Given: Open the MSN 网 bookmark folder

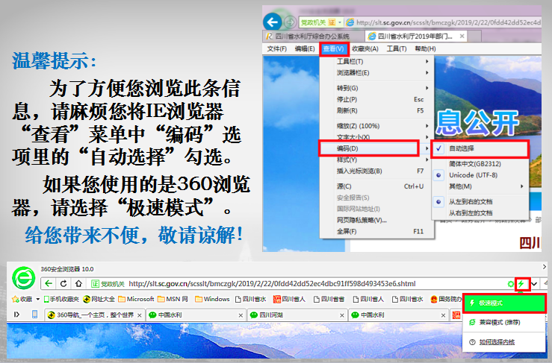Looking at the screenshot, I should 173,299.
